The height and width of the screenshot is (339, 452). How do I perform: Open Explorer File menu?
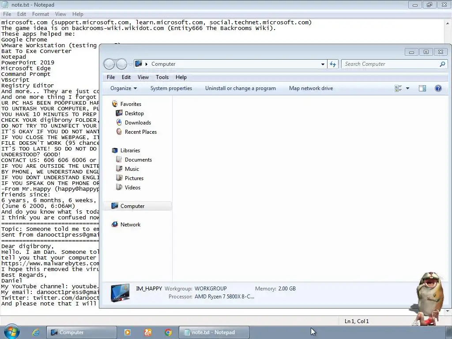click(111, 77)
